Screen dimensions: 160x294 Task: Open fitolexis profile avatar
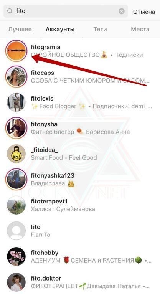[x=16, y=102]
